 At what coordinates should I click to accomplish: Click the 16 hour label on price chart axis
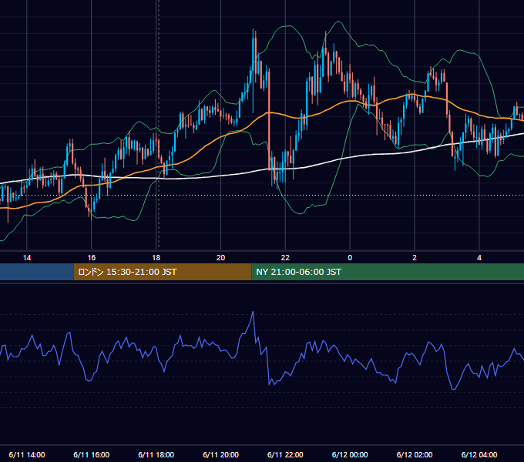(x=91, y=258)
